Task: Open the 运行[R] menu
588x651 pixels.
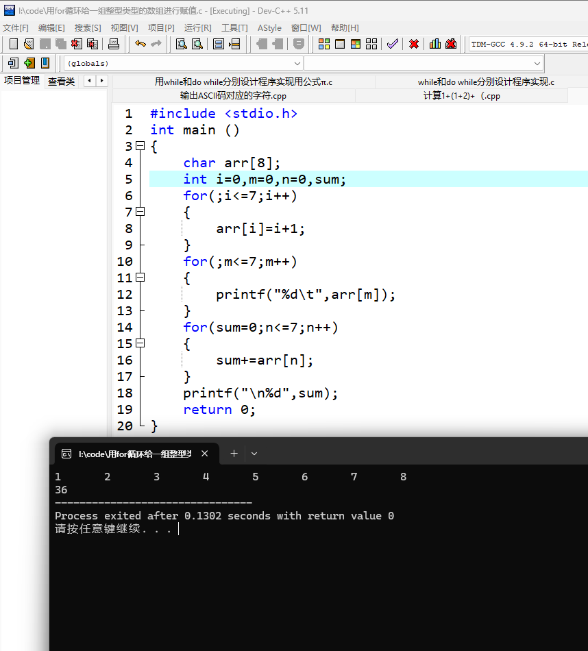Action: tap(197, 28)
